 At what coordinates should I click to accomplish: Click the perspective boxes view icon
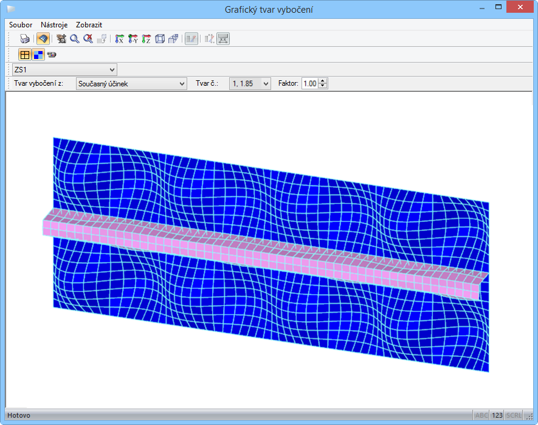coord(173,39)
